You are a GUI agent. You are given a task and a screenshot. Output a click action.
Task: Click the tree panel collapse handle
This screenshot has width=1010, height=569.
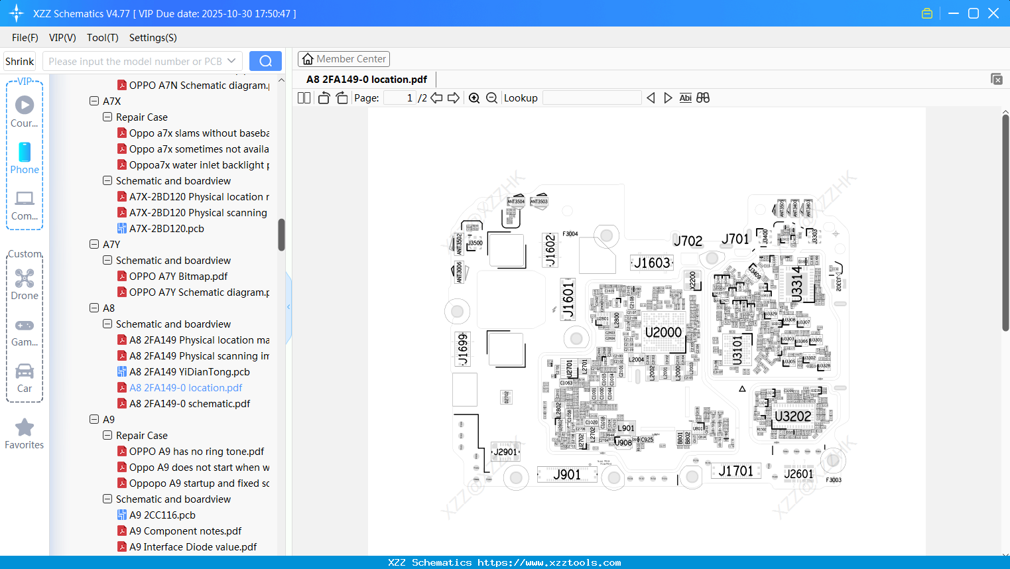(288, 307)
